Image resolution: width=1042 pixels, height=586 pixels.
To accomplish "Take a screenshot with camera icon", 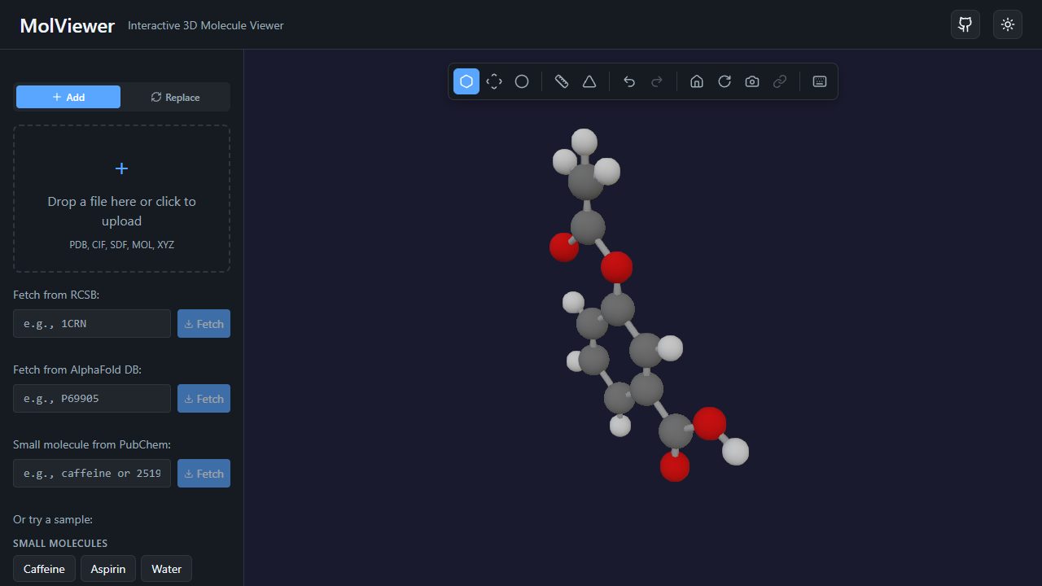I will click(752, 81).
